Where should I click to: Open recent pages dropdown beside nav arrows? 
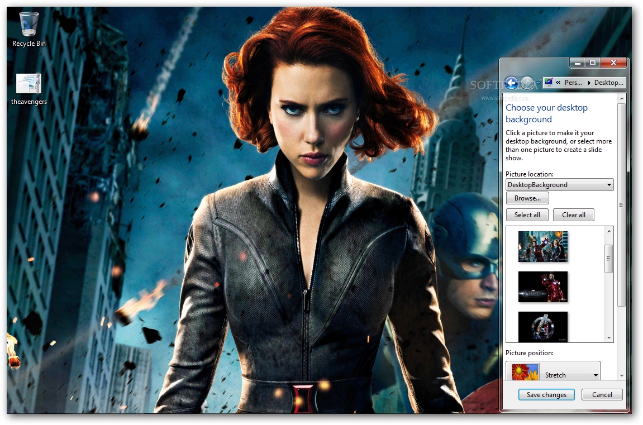(538, 83)
